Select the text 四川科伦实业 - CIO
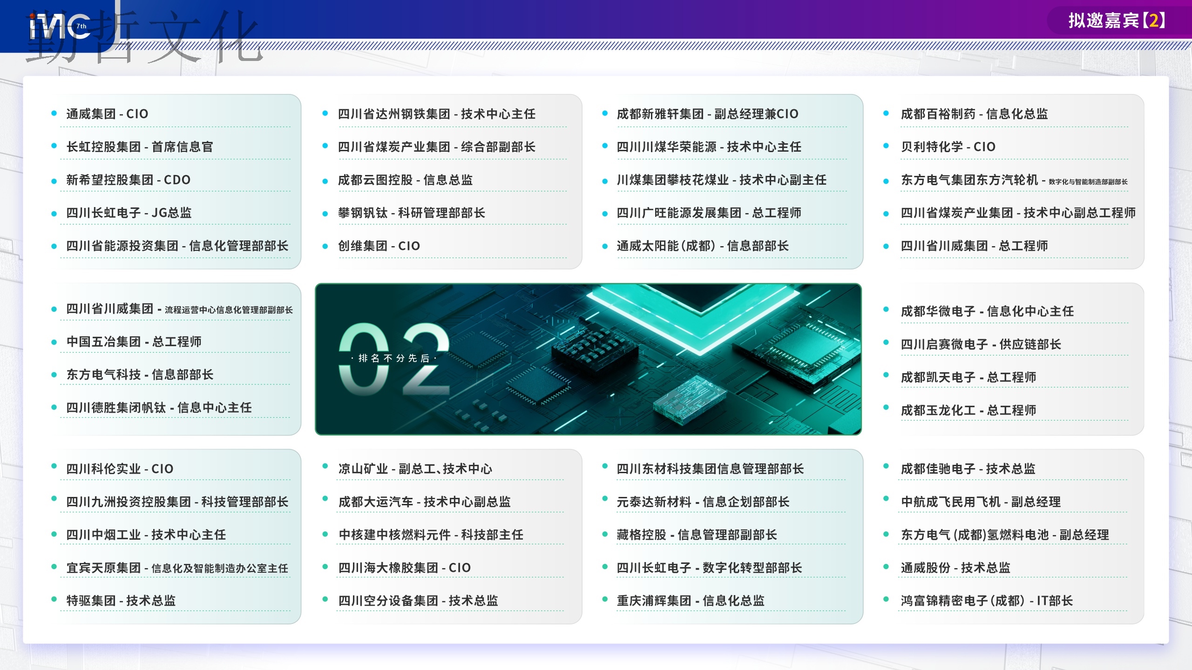 click(120, 469)
